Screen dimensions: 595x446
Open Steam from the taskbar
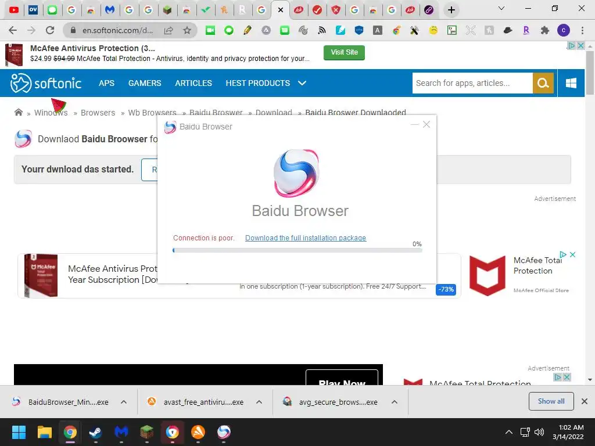(95, 432)
